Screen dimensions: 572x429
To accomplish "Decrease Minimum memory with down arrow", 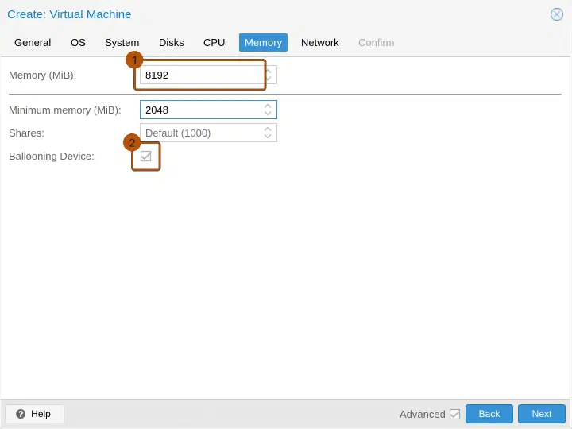I will [268, 114].
